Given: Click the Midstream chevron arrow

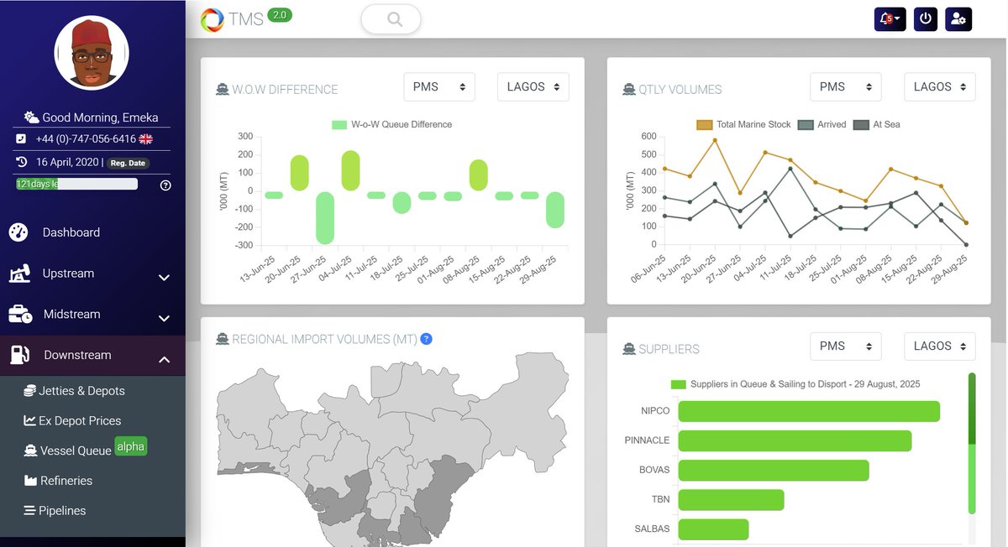Looking at the screenshot, I should point(165,319).
